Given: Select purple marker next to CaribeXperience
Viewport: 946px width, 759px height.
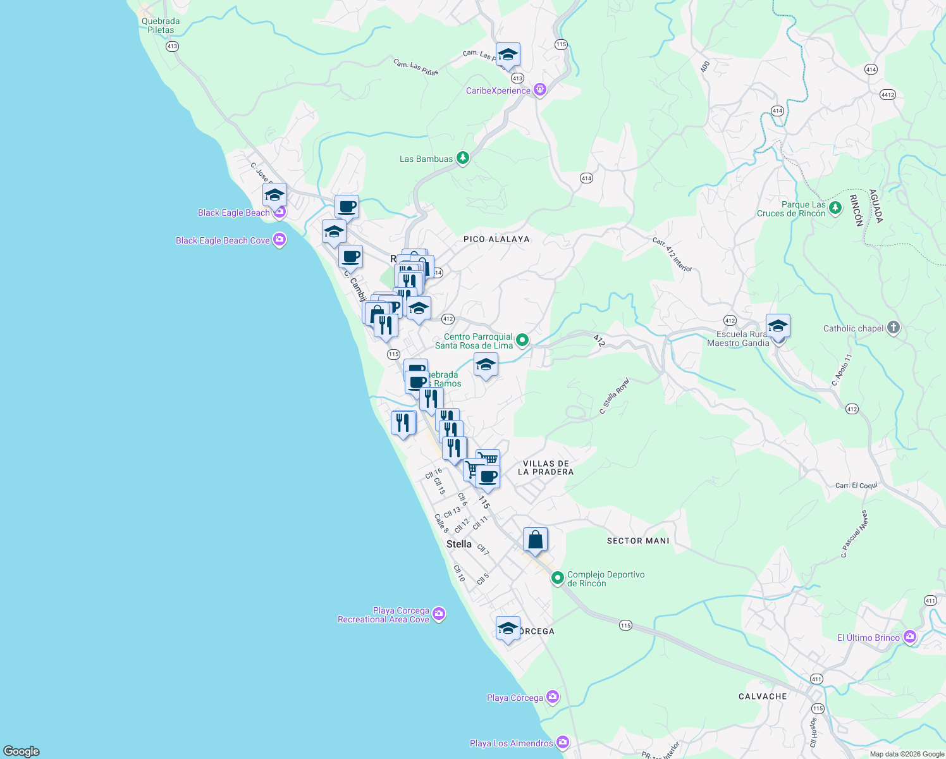Looking at the screenshot, I should [x=539, y=90].
